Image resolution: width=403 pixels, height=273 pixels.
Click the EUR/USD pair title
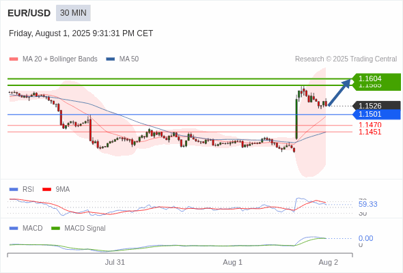[29, 13]
